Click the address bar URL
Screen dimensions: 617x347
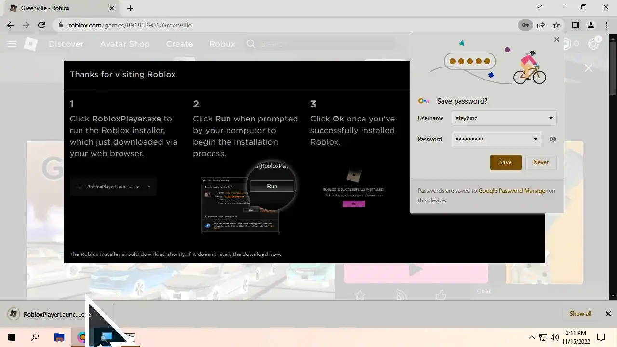point(130,25)
